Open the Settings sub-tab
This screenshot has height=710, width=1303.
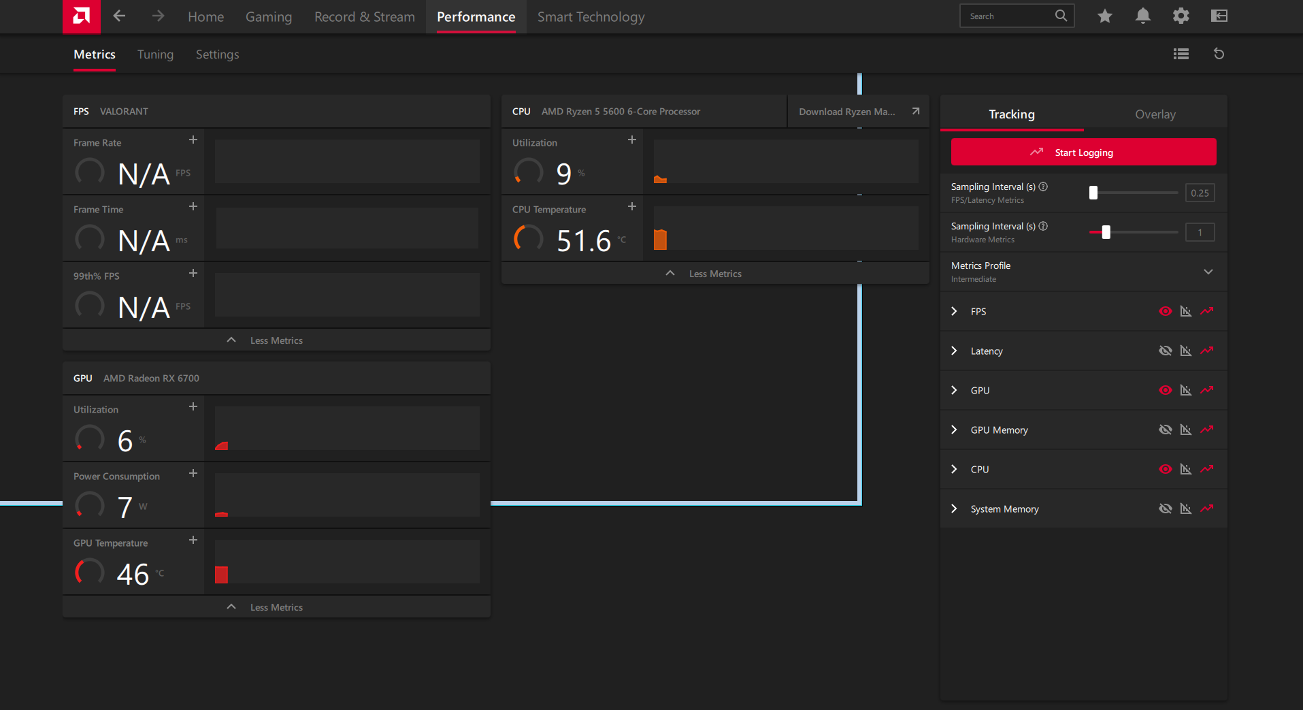(217, 54)
